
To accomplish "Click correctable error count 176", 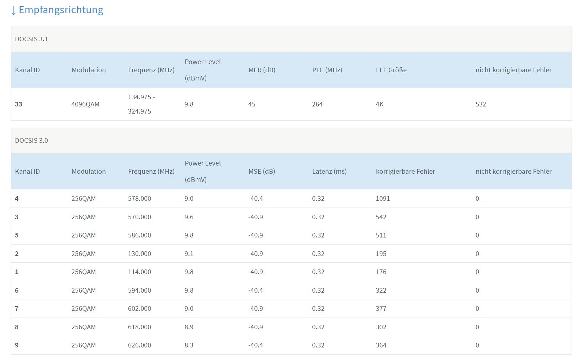I will click(x=381, y=272).
